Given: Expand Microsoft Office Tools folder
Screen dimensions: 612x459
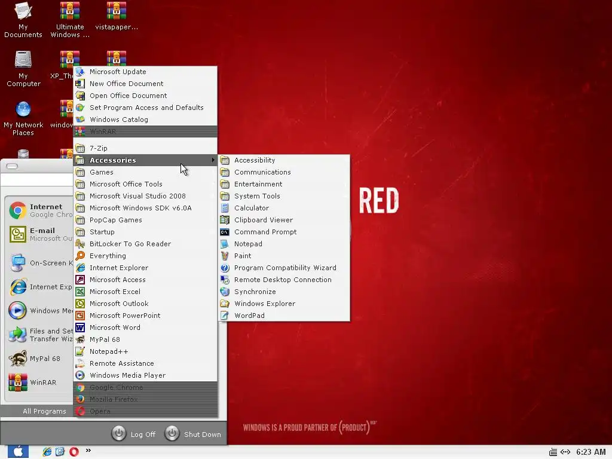Looking at the screenshot, I should point(145,184).
